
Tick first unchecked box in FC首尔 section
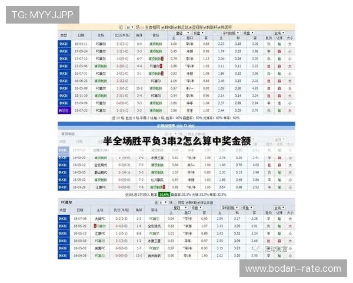[x=175, y=202]
